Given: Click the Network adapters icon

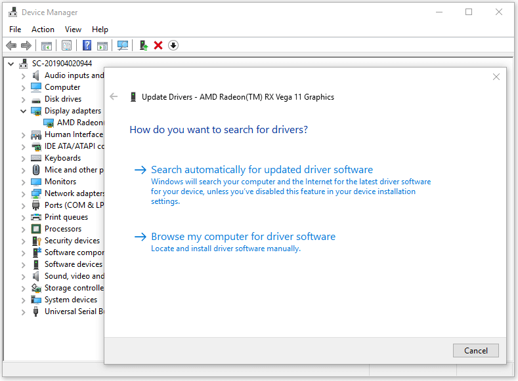Looking at the screenshot, I should coord(36,193).
